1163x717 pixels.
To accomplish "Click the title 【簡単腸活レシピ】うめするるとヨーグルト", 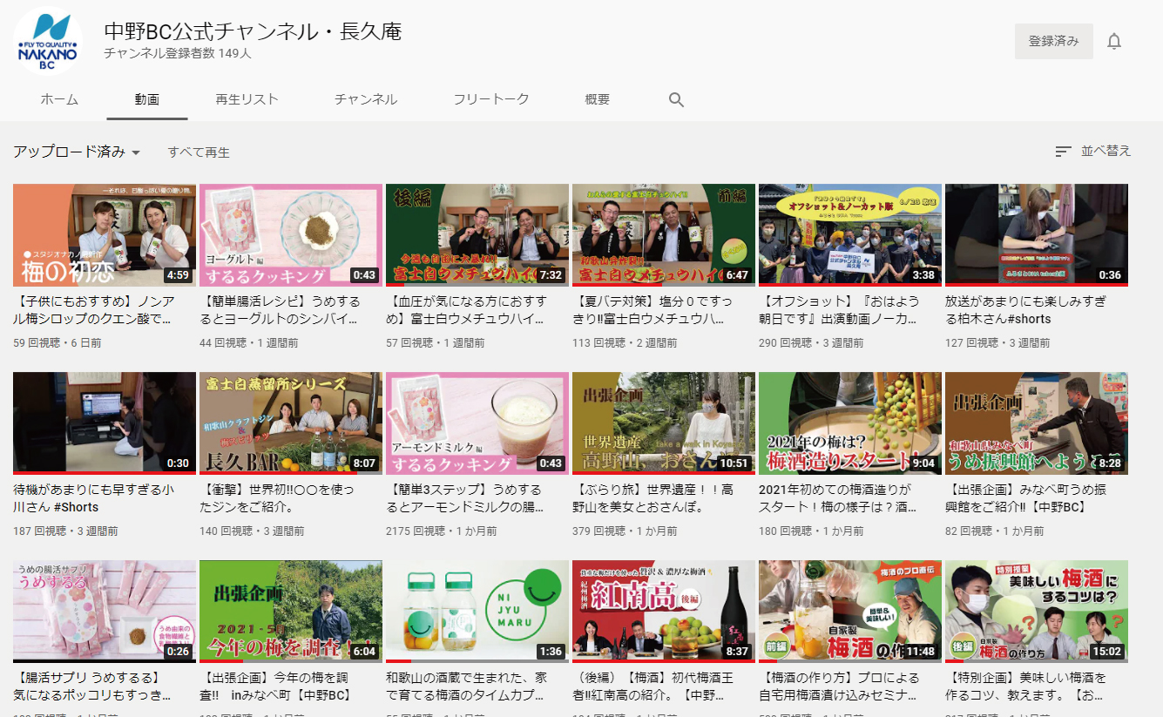I will (281, 310).
